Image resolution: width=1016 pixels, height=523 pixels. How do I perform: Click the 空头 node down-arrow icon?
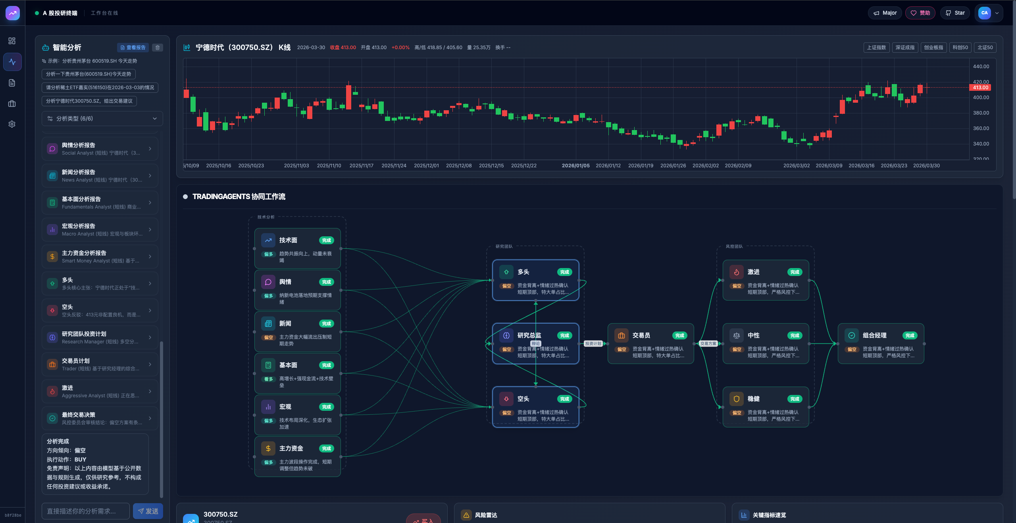[506, 399]
